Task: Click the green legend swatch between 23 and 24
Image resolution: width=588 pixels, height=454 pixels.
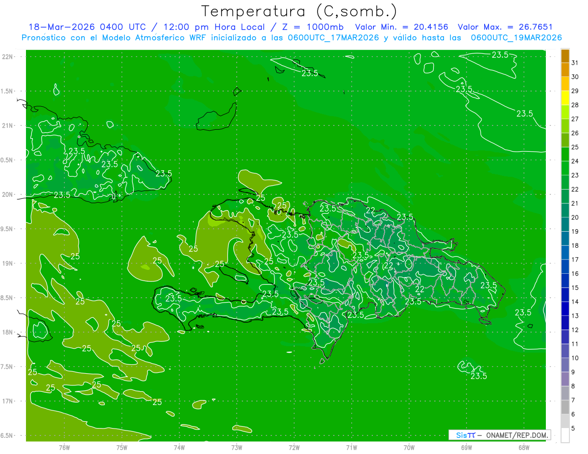Action: pos(565,168)
